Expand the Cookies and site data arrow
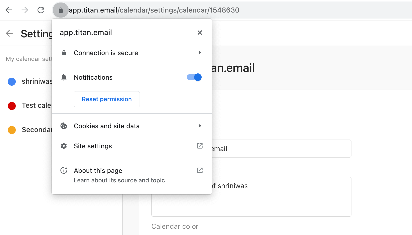Screen dimensions: 412x235 200,126
